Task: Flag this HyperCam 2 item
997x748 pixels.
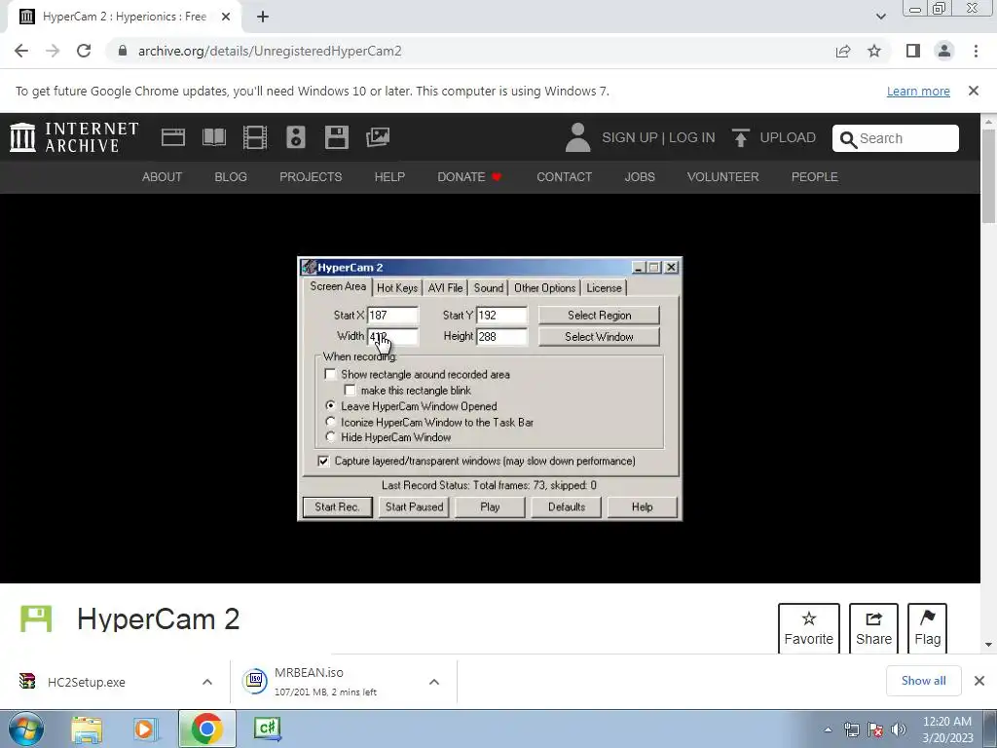Action: click(927, 628)
